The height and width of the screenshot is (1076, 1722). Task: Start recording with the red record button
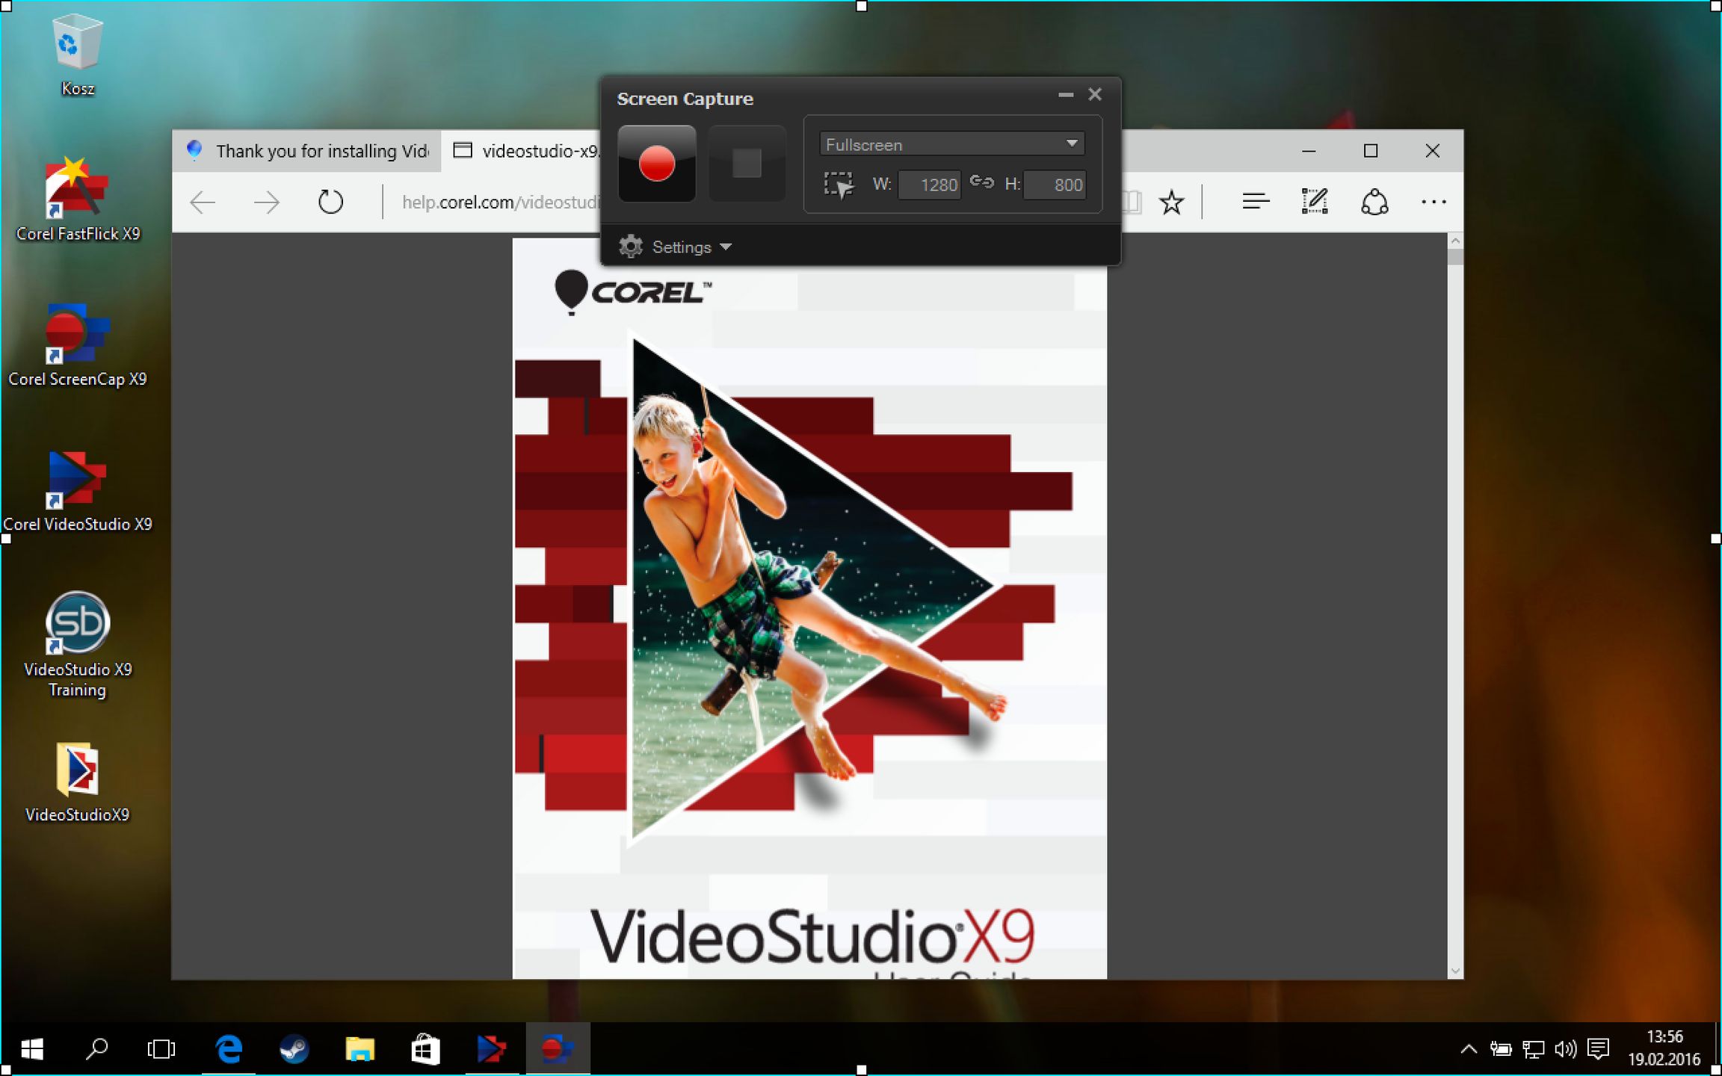(656, 163)
